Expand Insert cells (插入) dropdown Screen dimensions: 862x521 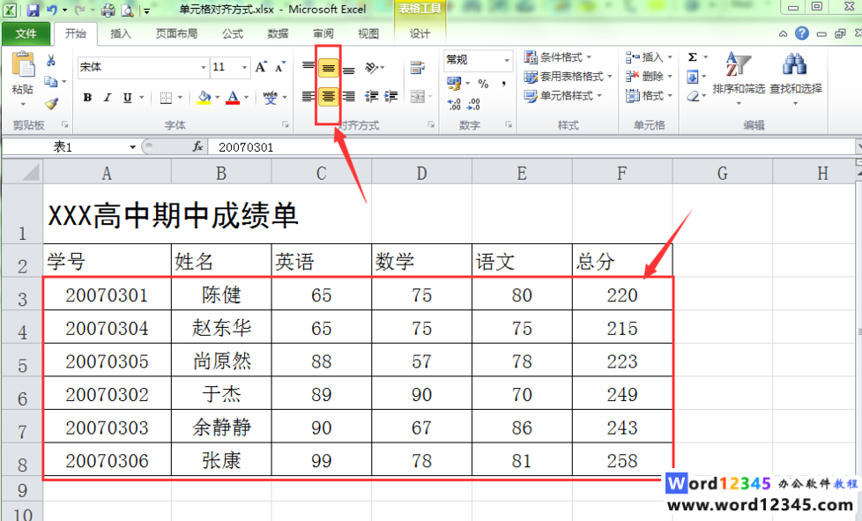[670, 57]
